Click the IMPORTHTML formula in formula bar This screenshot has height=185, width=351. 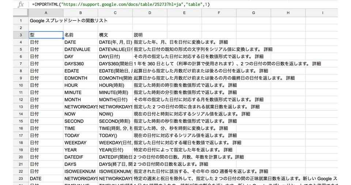(x=121, y=4)
